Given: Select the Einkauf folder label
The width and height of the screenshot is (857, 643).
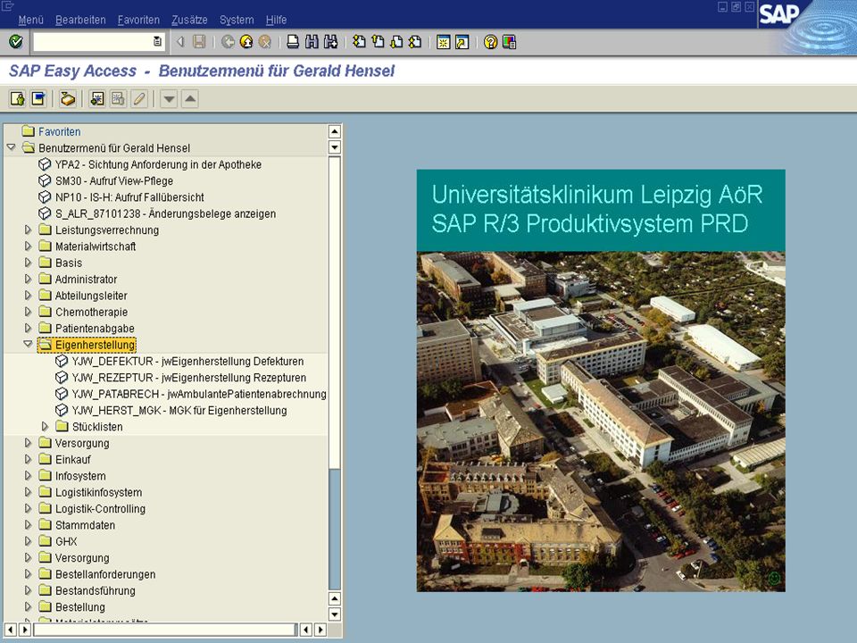Looking at the screenshot, I should click(x=72, y=460).
